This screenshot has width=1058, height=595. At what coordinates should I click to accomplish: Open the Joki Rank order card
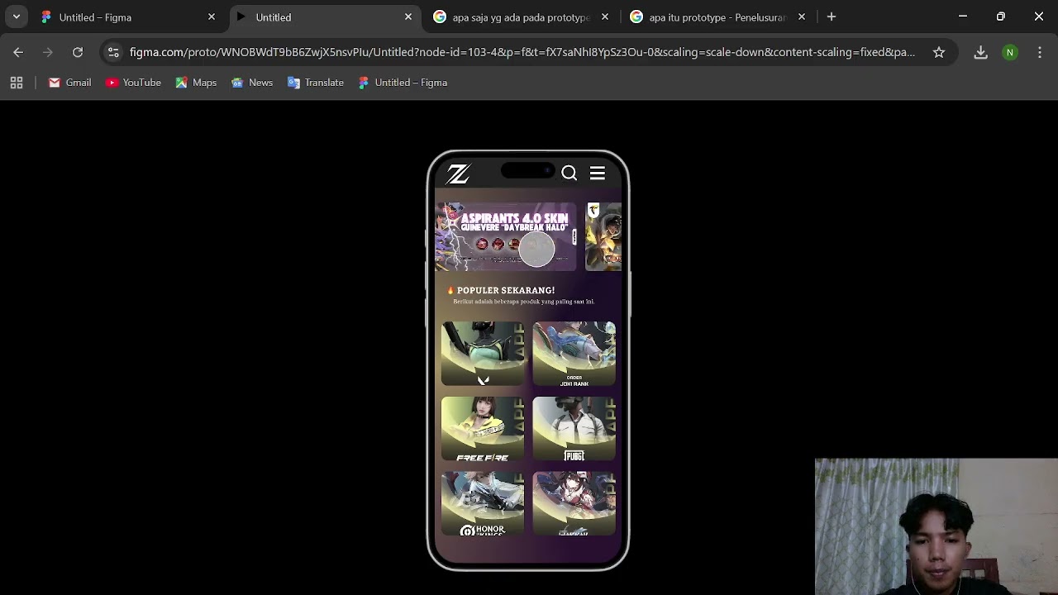pyautogui.click(x=574, y=354)
